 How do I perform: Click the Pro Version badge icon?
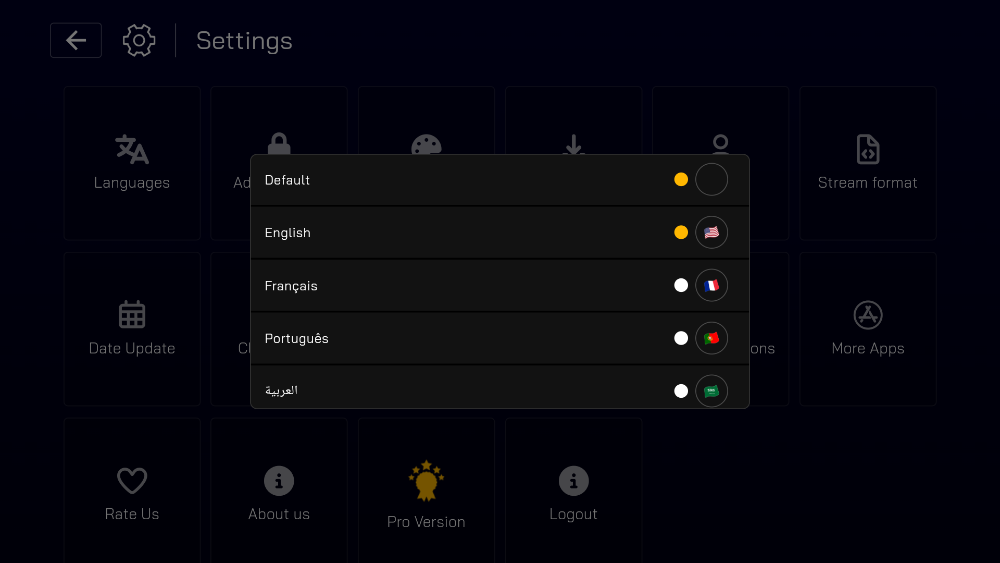point(426,481)
